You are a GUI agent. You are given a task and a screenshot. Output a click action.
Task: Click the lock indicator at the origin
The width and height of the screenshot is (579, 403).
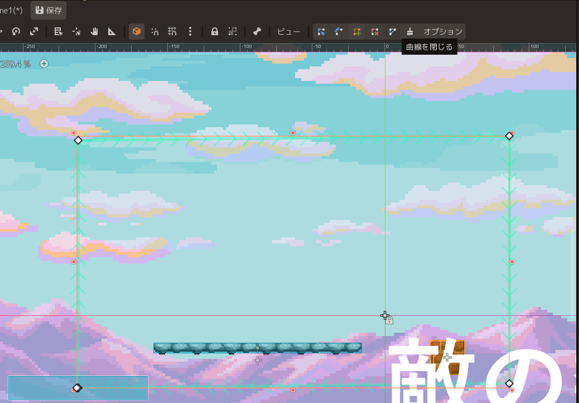389,320
